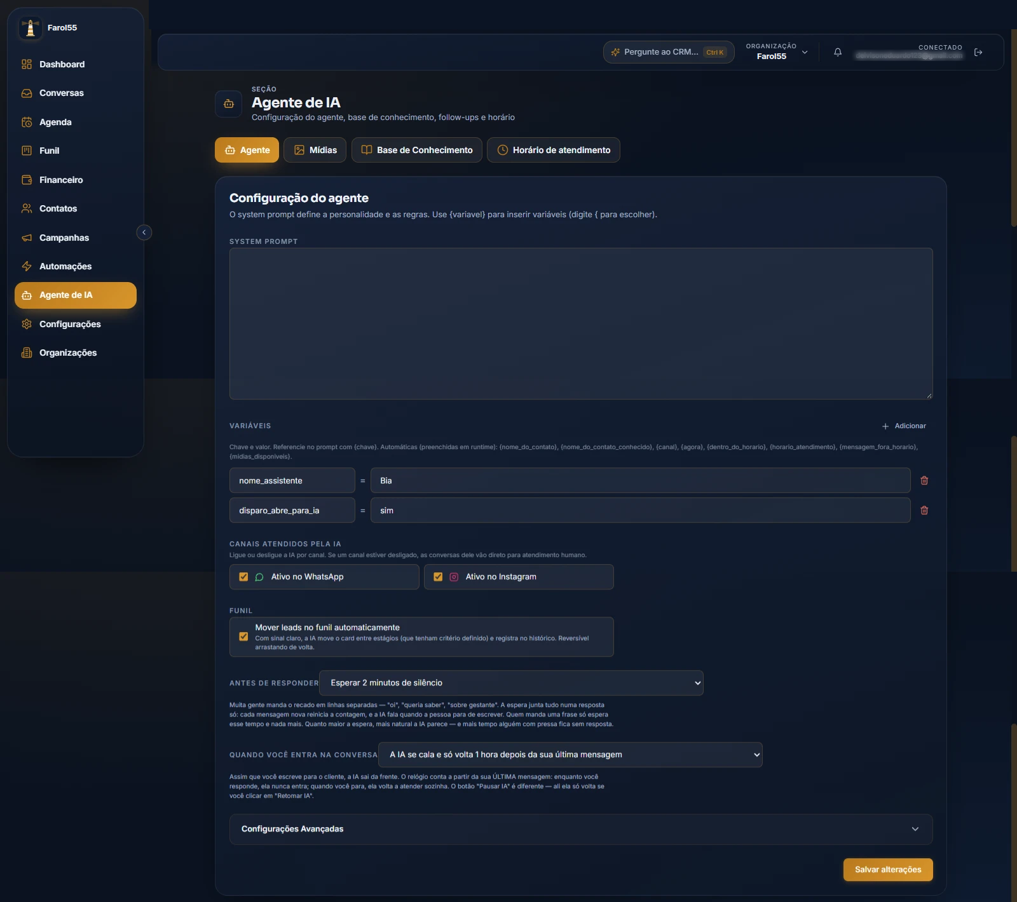Open Conversas inbox in sidebar
The width and height of the screenshot is (1017, 902).
(75, 93)
